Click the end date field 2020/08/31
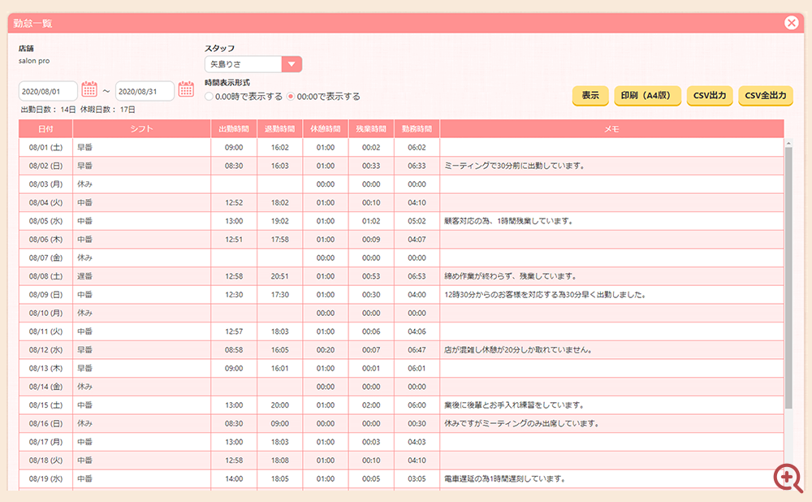This screenshot has width=812, height=502. tap(145, 91)
